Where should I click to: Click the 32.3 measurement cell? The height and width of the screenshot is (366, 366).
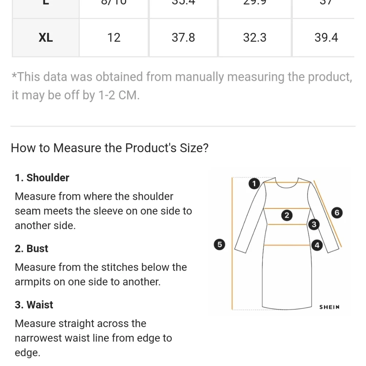tap(255, 38)
